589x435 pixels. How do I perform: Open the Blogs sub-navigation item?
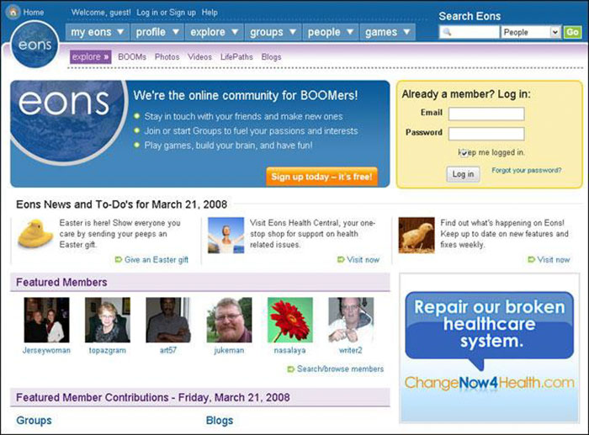pos(271,56)
